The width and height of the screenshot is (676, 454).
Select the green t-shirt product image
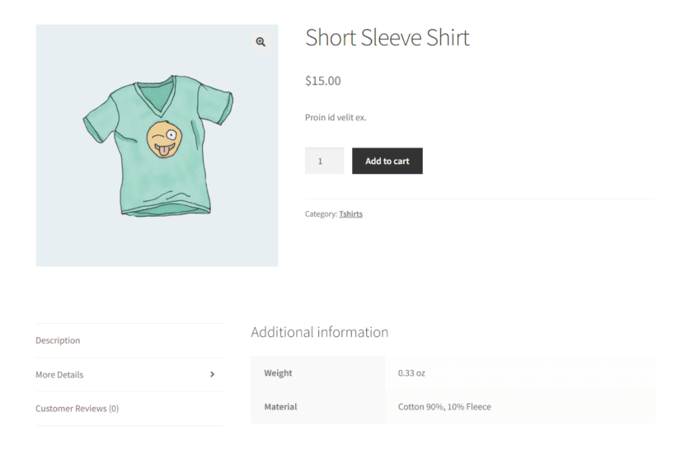tap(157, 146)
